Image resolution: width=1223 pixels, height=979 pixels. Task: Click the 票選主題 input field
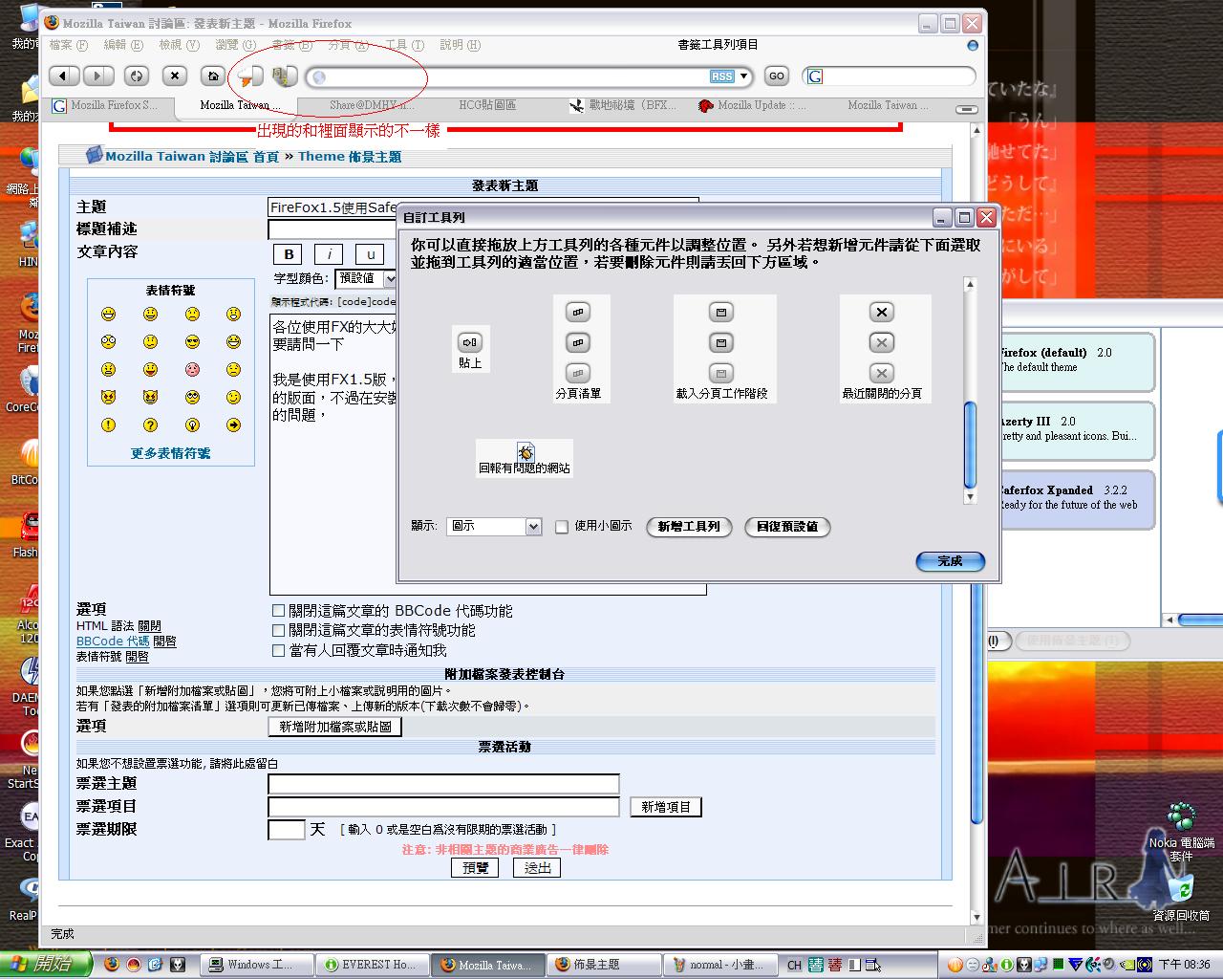click(443, 784)
